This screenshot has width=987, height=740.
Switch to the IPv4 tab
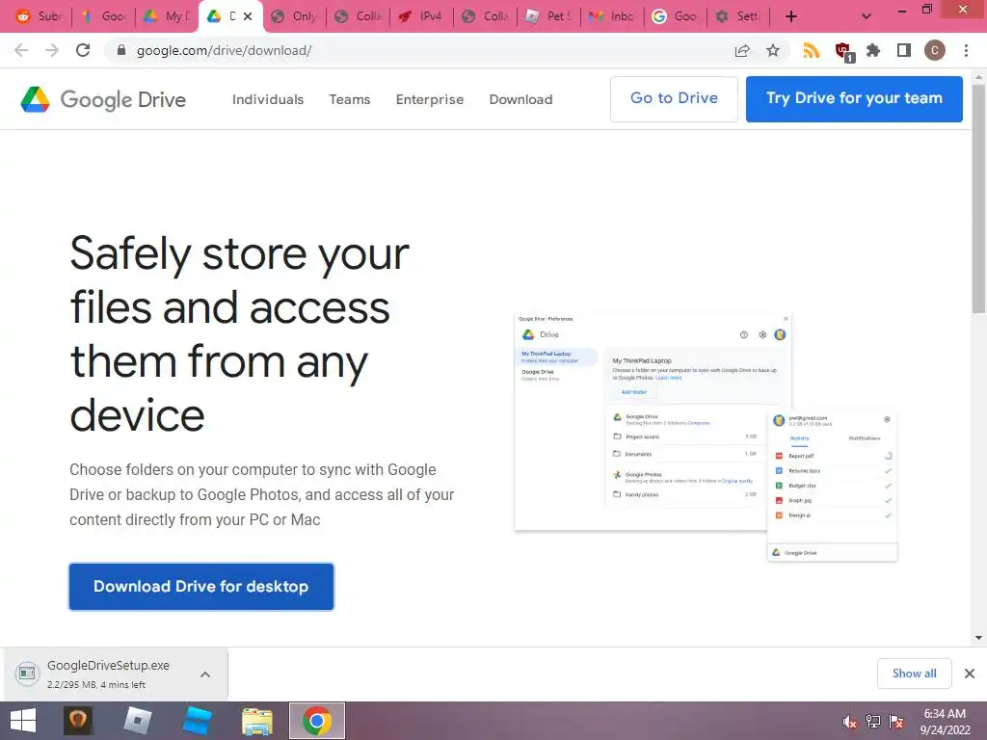point(420,16)
